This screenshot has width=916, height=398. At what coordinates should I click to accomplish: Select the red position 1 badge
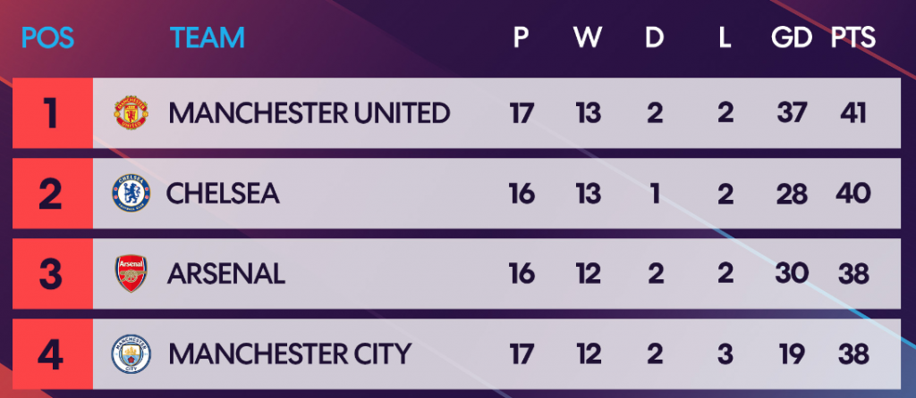click(x=52, y=113)
